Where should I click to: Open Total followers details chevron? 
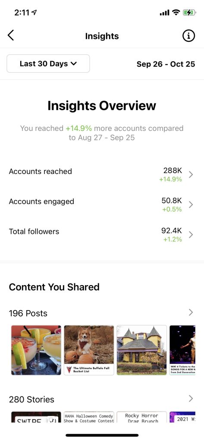click(x=191, y=235)
